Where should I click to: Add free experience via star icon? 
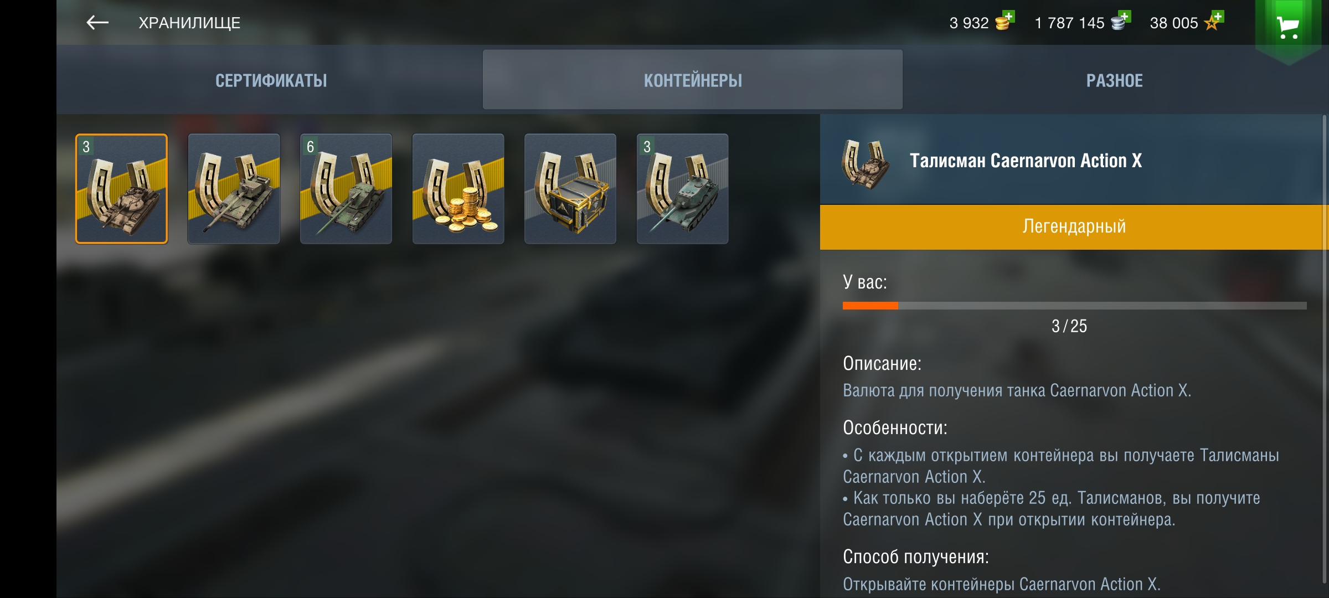pyautogui.click(x=1214, y=21)
